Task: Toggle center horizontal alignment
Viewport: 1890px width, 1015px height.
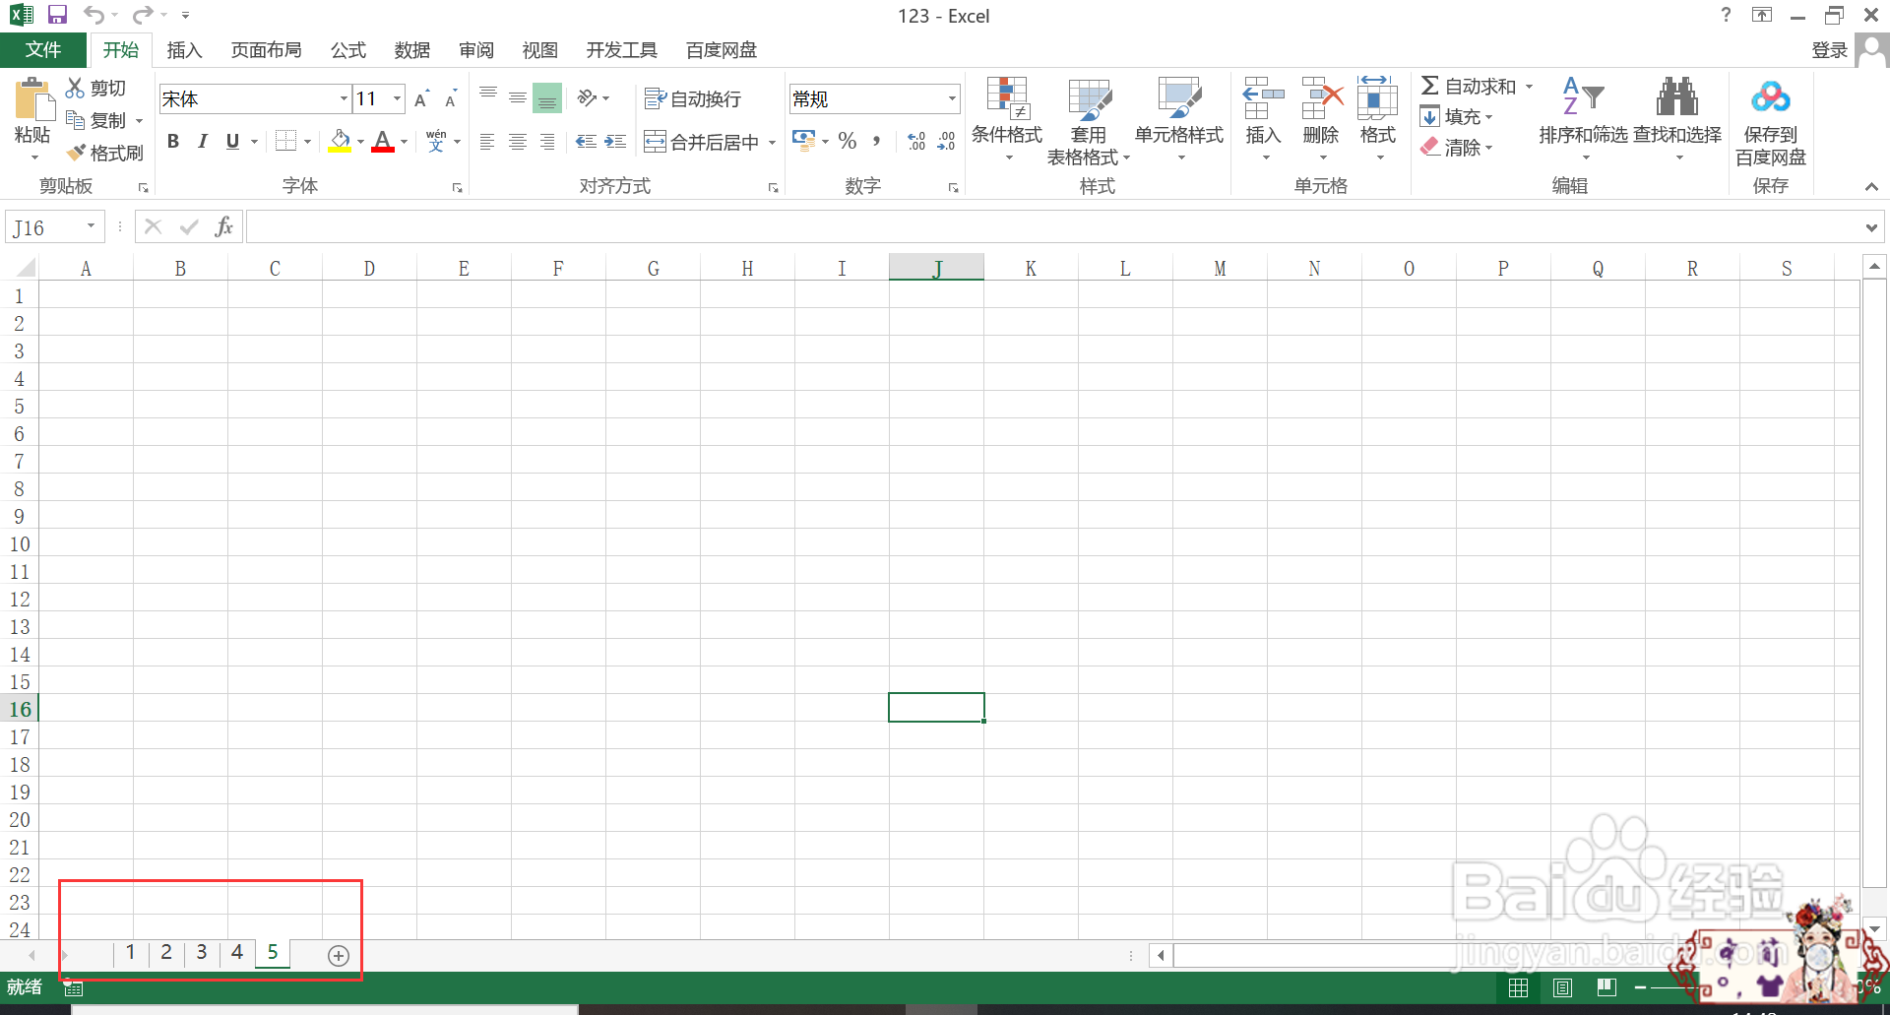Action: coord(517,142)
